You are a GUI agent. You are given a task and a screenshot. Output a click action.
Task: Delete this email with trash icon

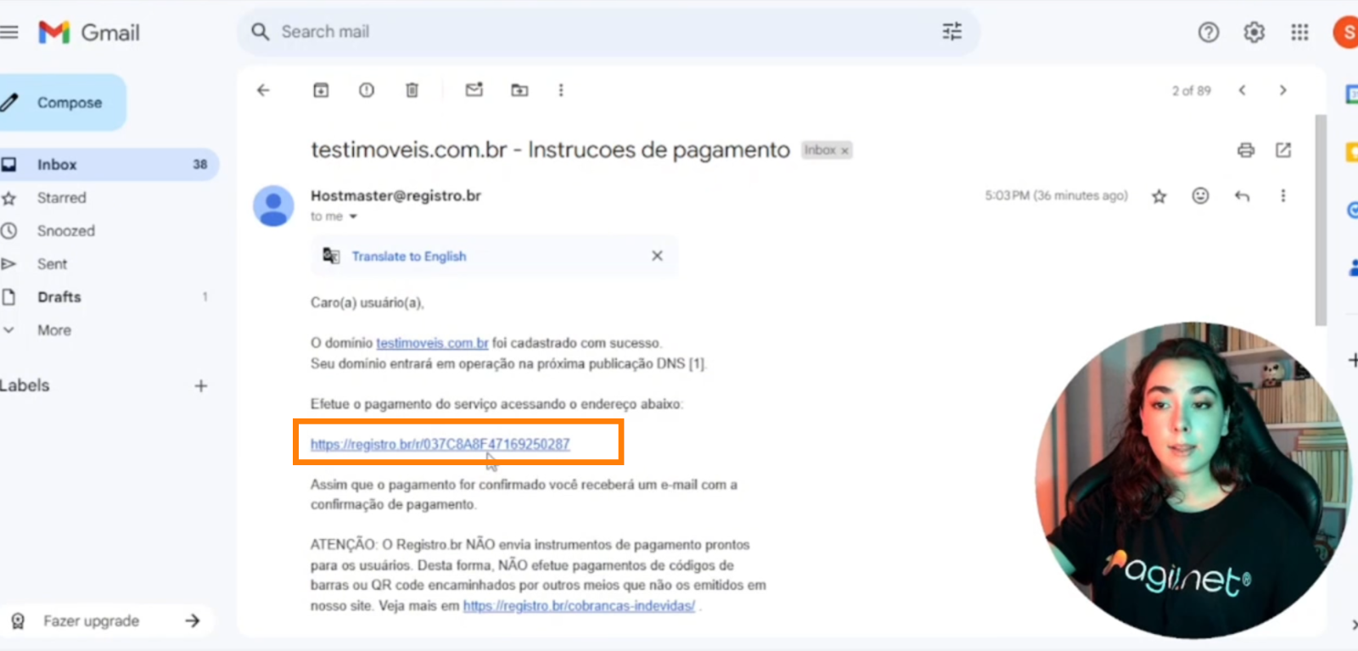coord(412,90)
